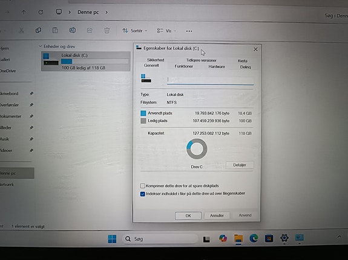Click the Delete trash can icon
348x260 pixels.
pyautogui.click(x=107, y=30)
